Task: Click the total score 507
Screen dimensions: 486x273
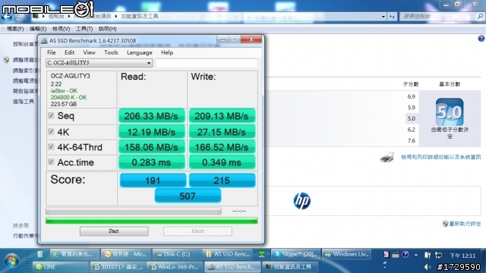Action: (x=188, y=196)
